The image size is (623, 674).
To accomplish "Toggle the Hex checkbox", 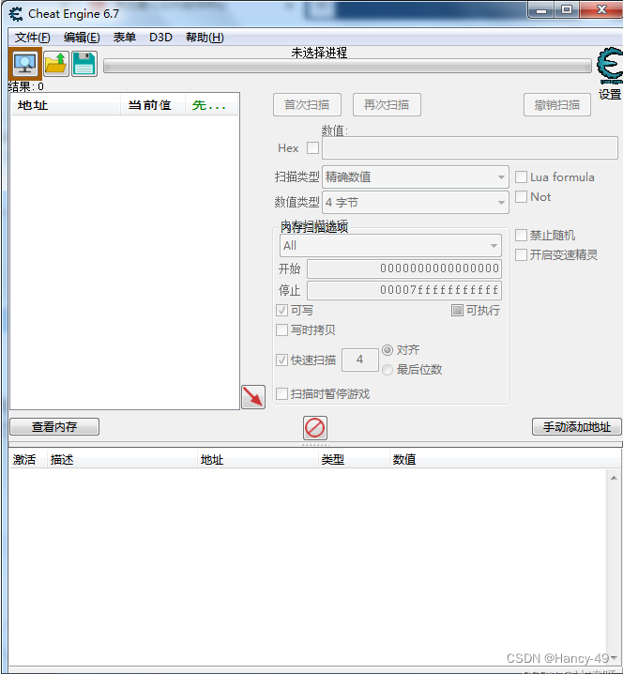I will (x=312, y=148).
